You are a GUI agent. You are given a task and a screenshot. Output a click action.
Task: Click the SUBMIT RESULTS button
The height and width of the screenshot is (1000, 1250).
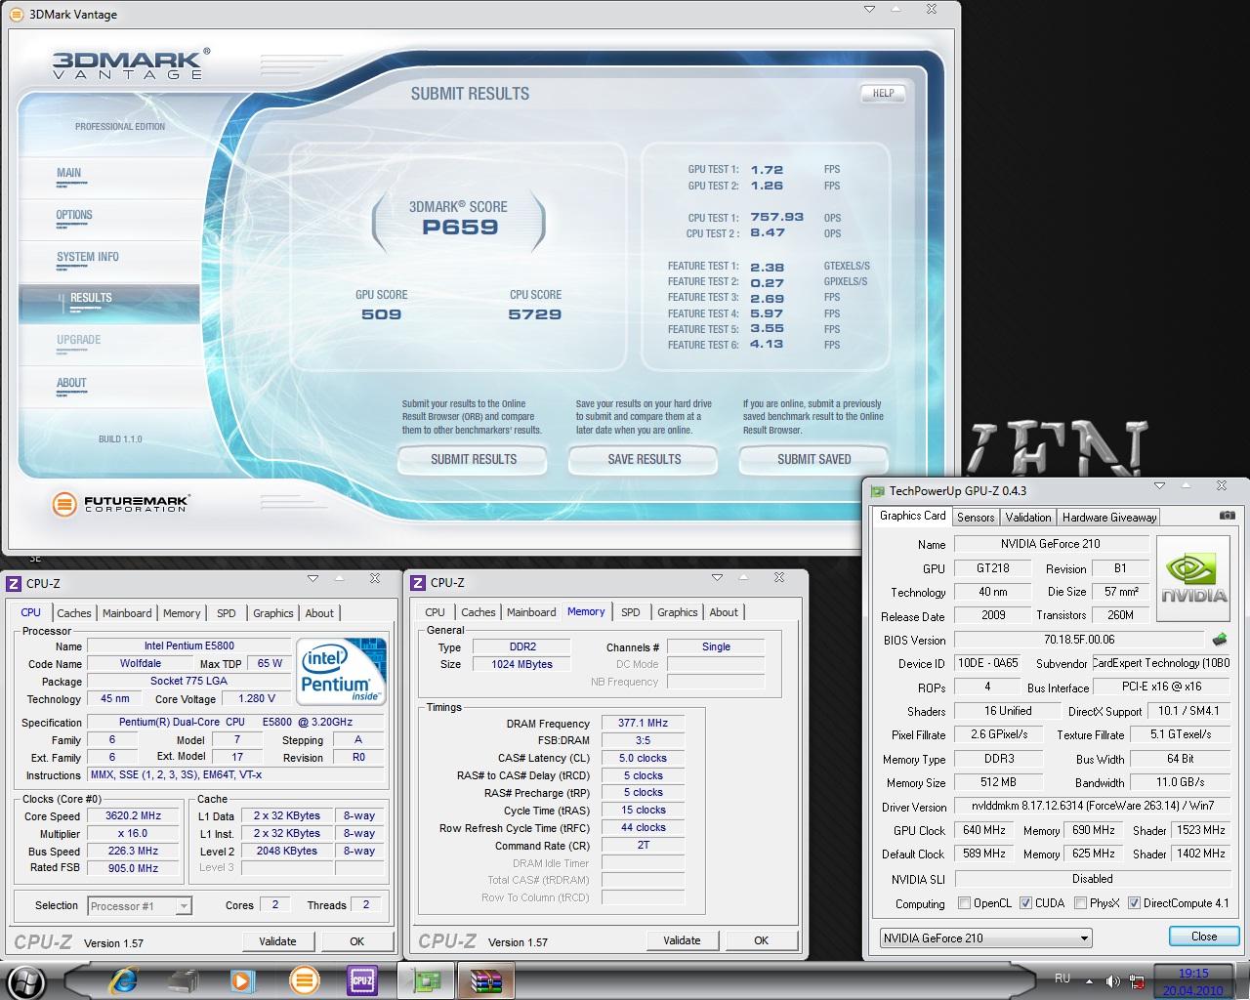click(474, 459)
